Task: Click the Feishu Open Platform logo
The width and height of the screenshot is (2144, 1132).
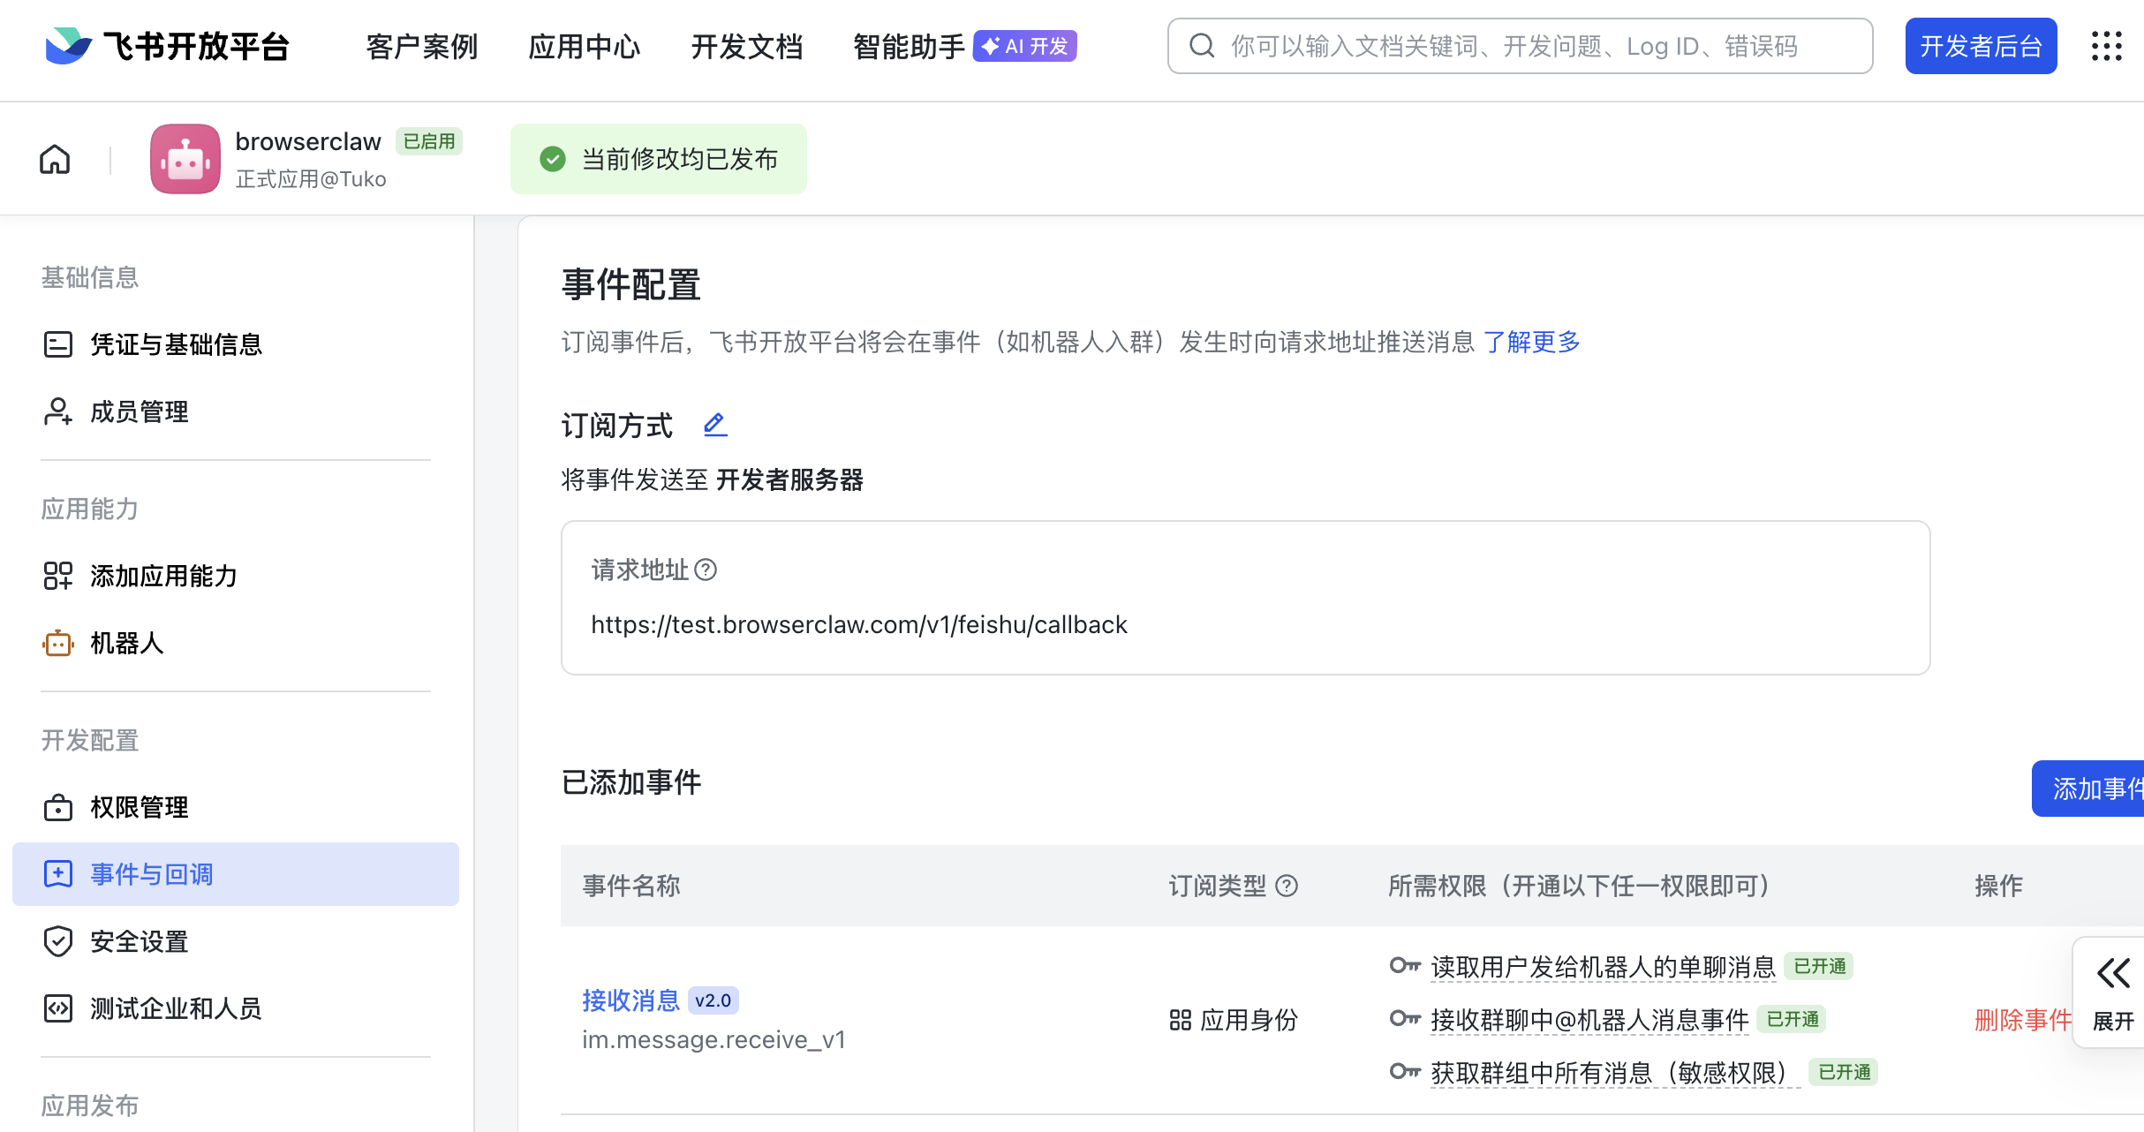Action: (167, 46)
